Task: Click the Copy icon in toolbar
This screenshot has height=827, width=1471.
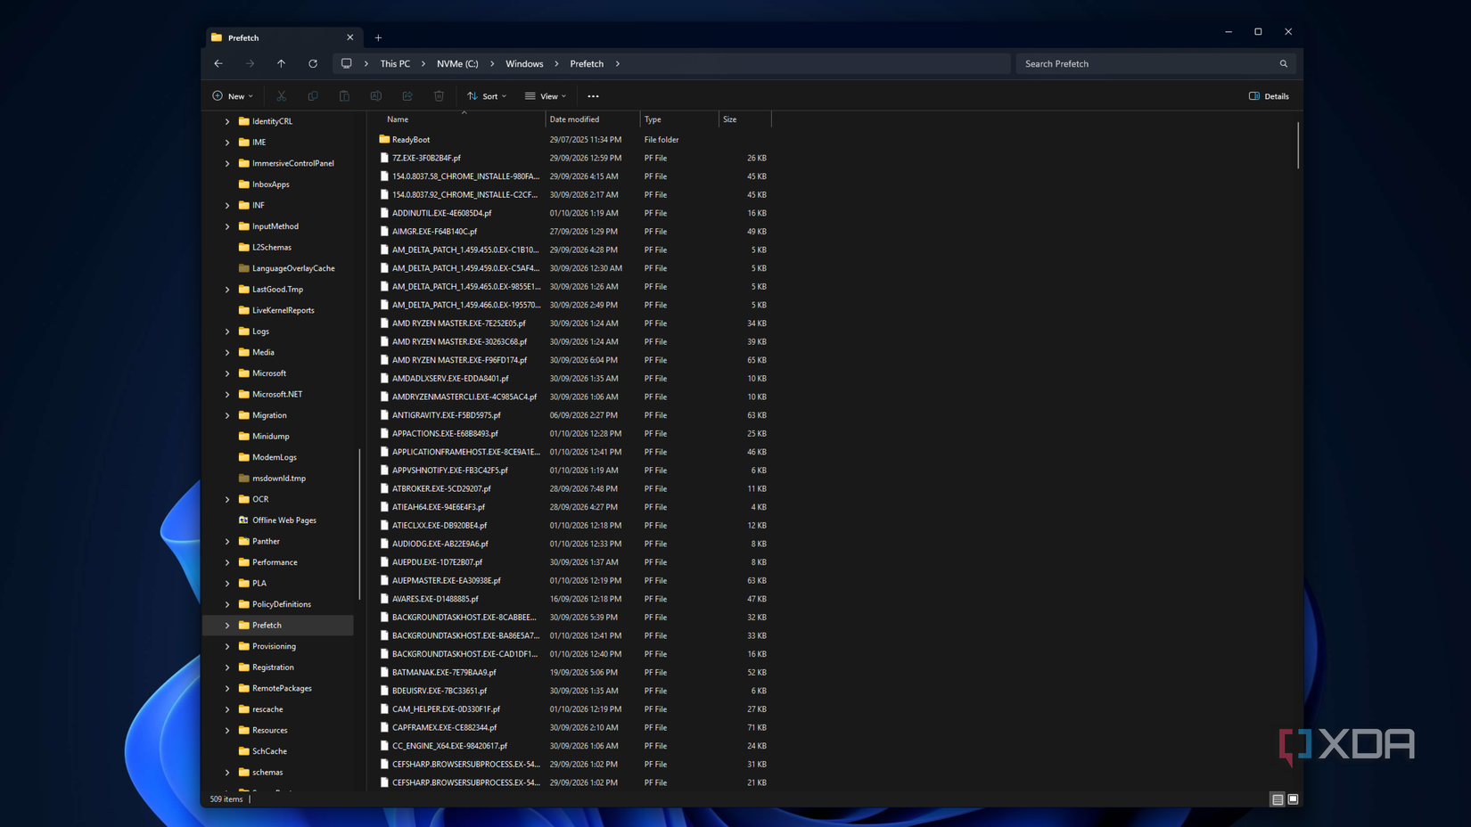Action: [x=313, y=96]
